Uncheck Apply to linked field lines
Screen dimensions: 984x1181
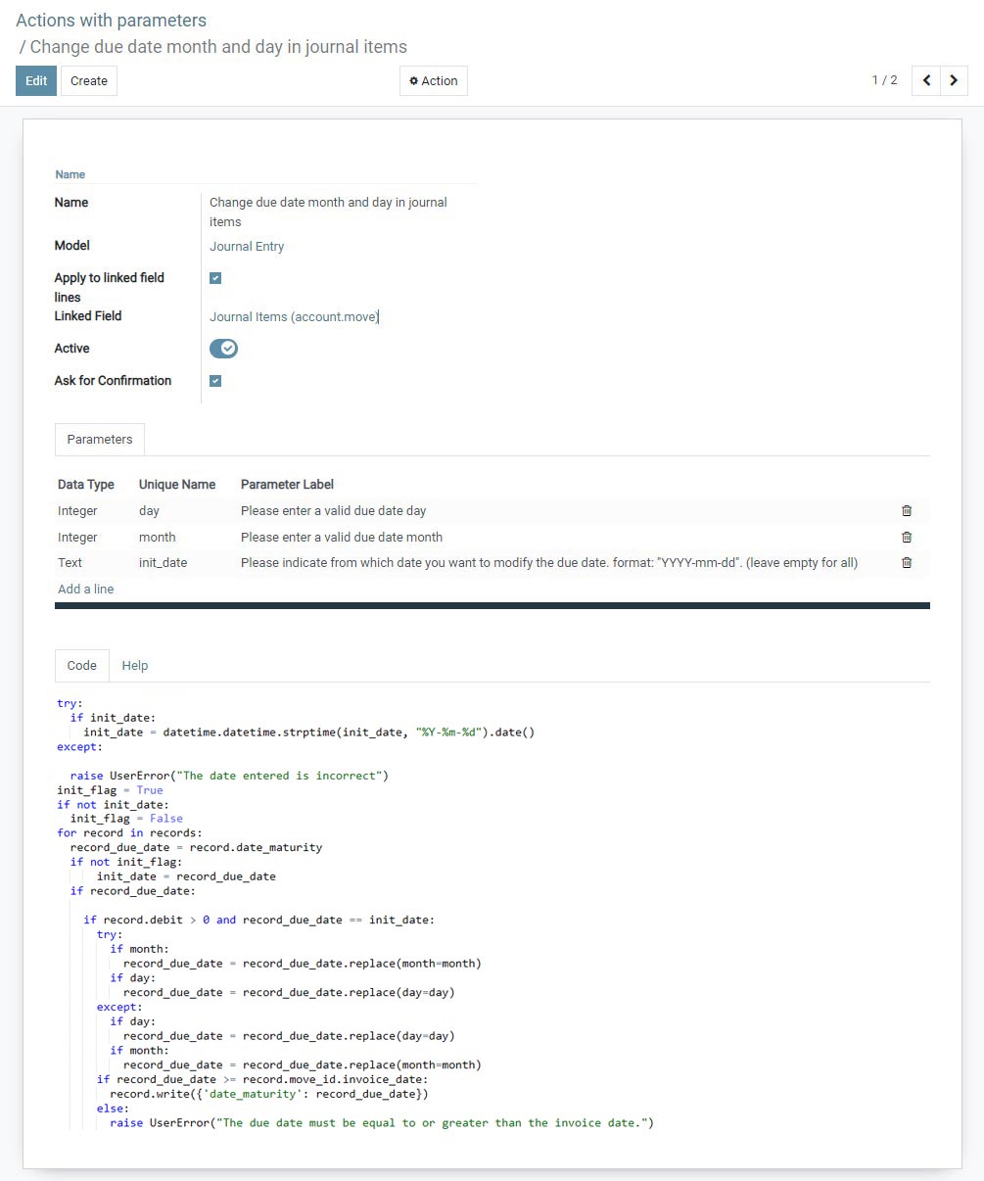coord(215,278)
